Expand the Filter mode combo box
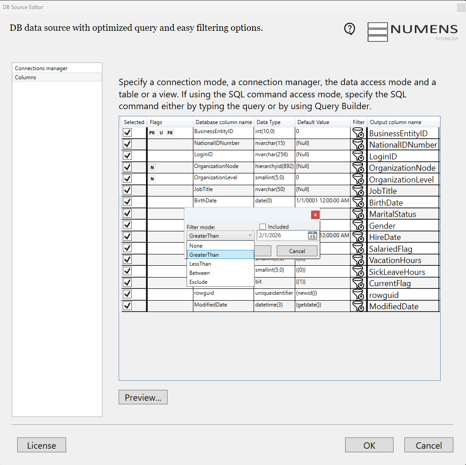This screenshot has height=465, width=466. click(220, 235)
